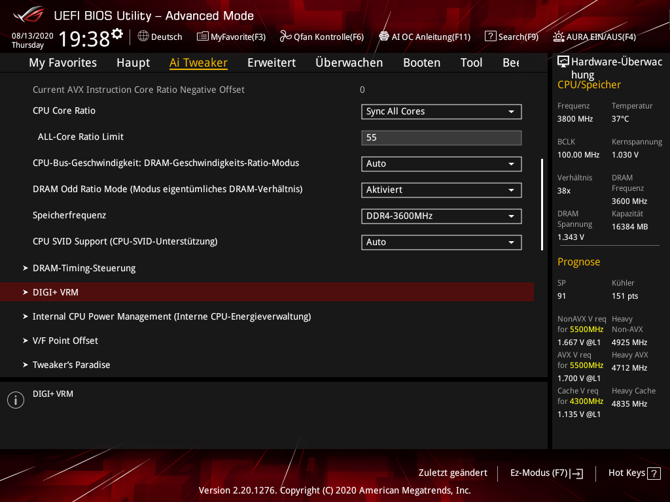Open the Erweitert tab
The width and height of the screenshot is (670, 502).
click(272, 63)
